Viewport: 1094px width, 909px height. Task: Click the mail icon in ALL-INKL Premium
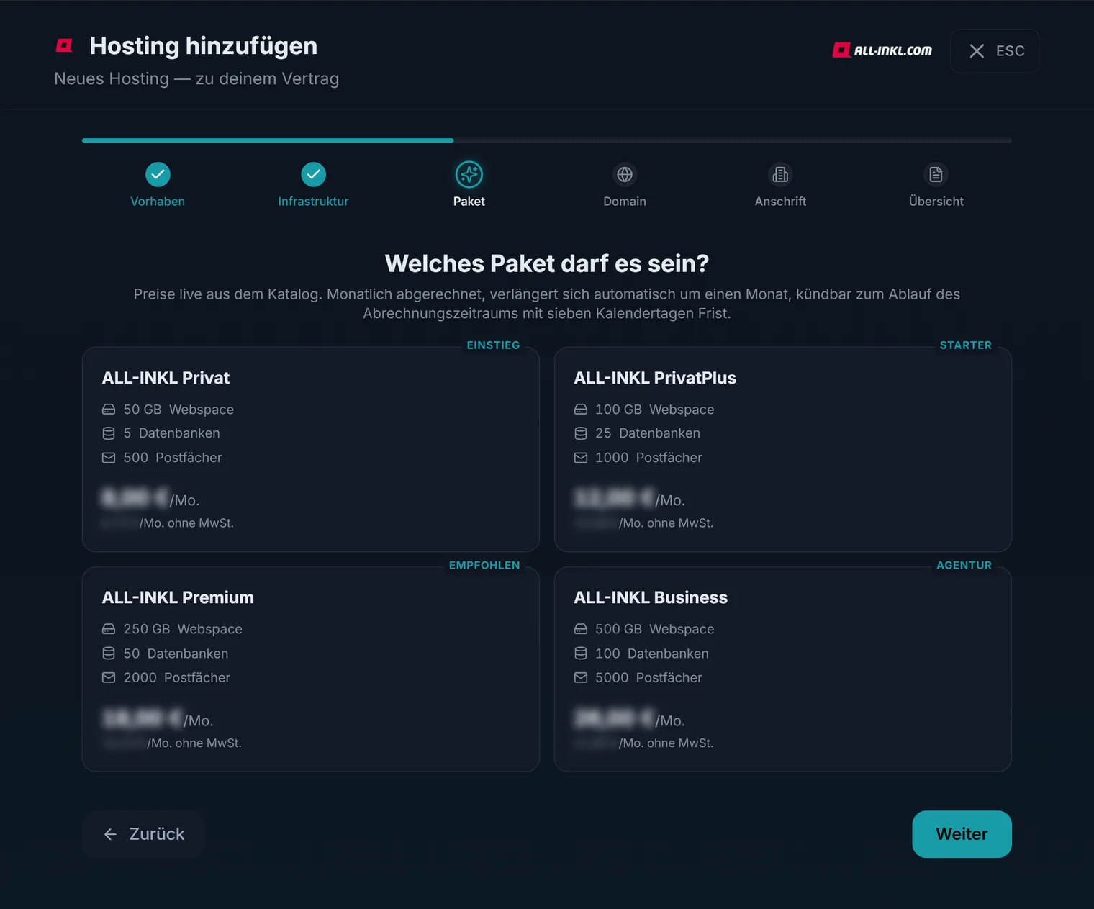[109, 678]
